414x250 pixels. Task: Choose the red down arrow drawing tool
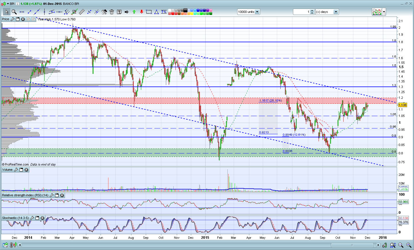141,12
